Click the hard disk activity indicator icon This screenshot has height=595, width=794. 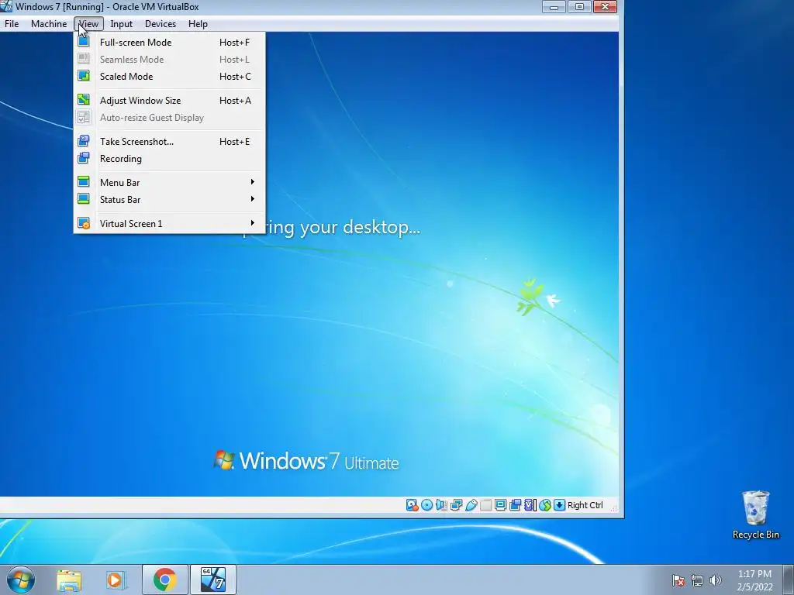point(413,505)
